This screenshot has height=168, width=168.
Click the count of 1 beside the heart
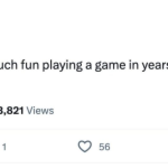[4, 147]
